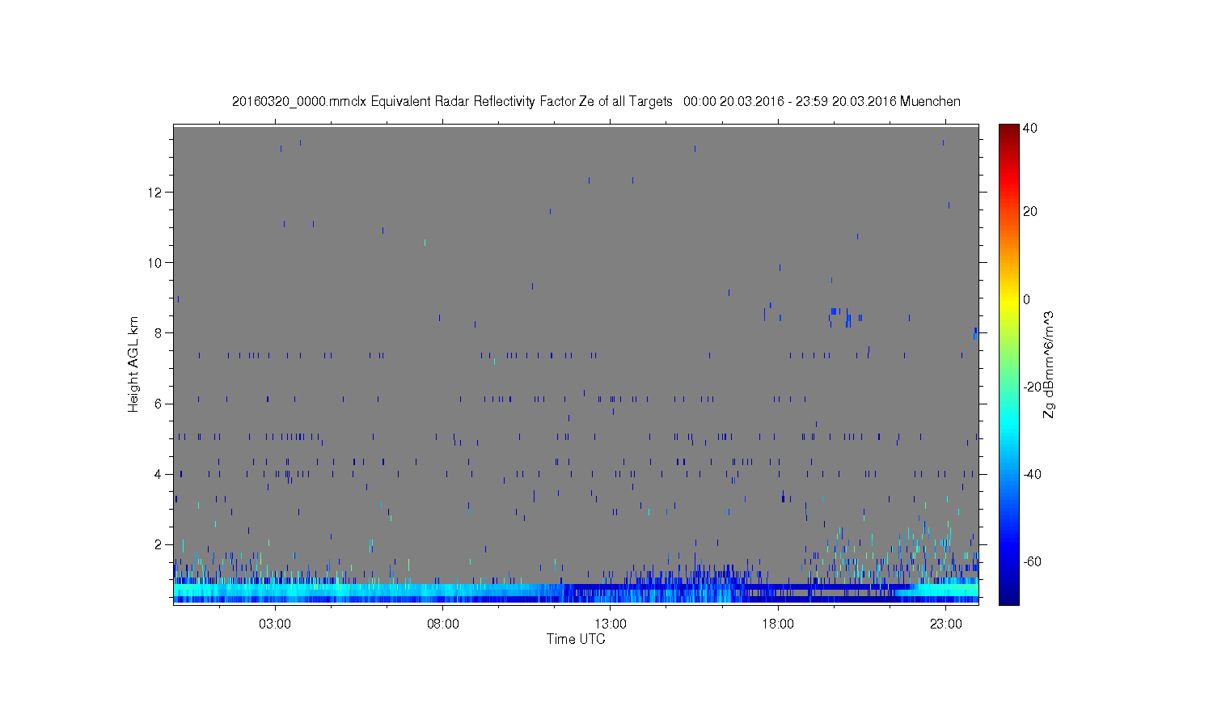Select the height tick label 8

click(160, 333)
